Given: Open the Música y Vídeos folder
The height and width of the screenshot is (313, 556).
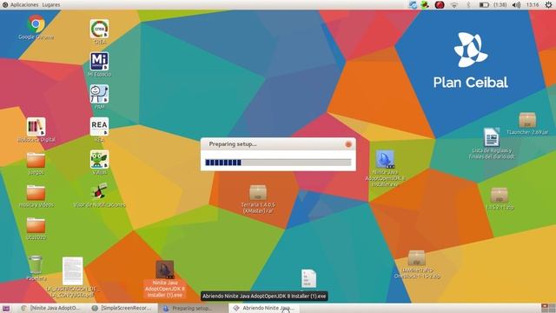Looking at the screenshot, I should [36, 193].
